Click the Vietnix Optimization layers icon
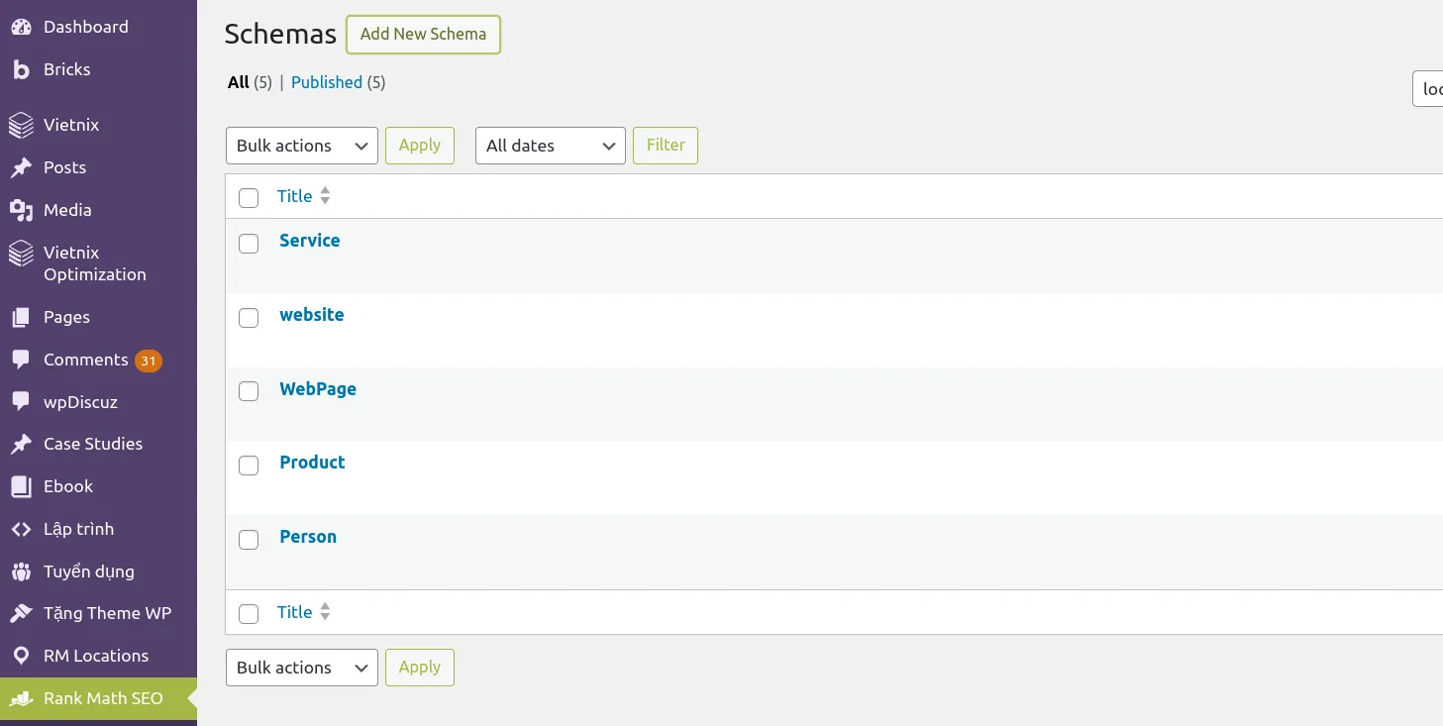 (x=21, y=253)
